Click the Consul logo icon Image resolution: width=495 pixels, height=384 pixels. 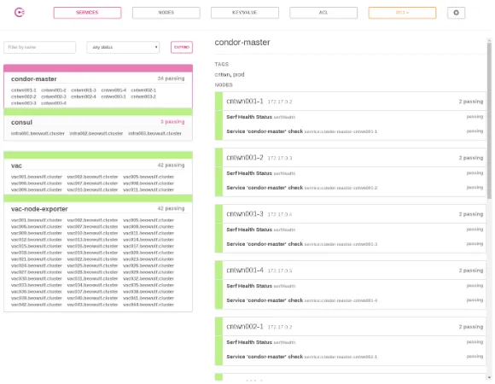pos(20,13)
